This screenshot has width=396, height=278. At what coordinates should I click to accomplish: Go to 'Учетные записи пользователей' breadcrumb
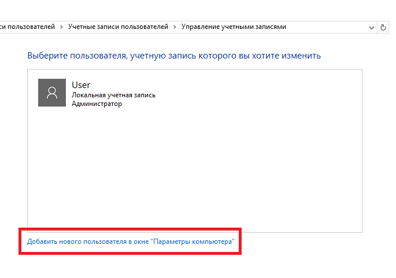(118, 27)
